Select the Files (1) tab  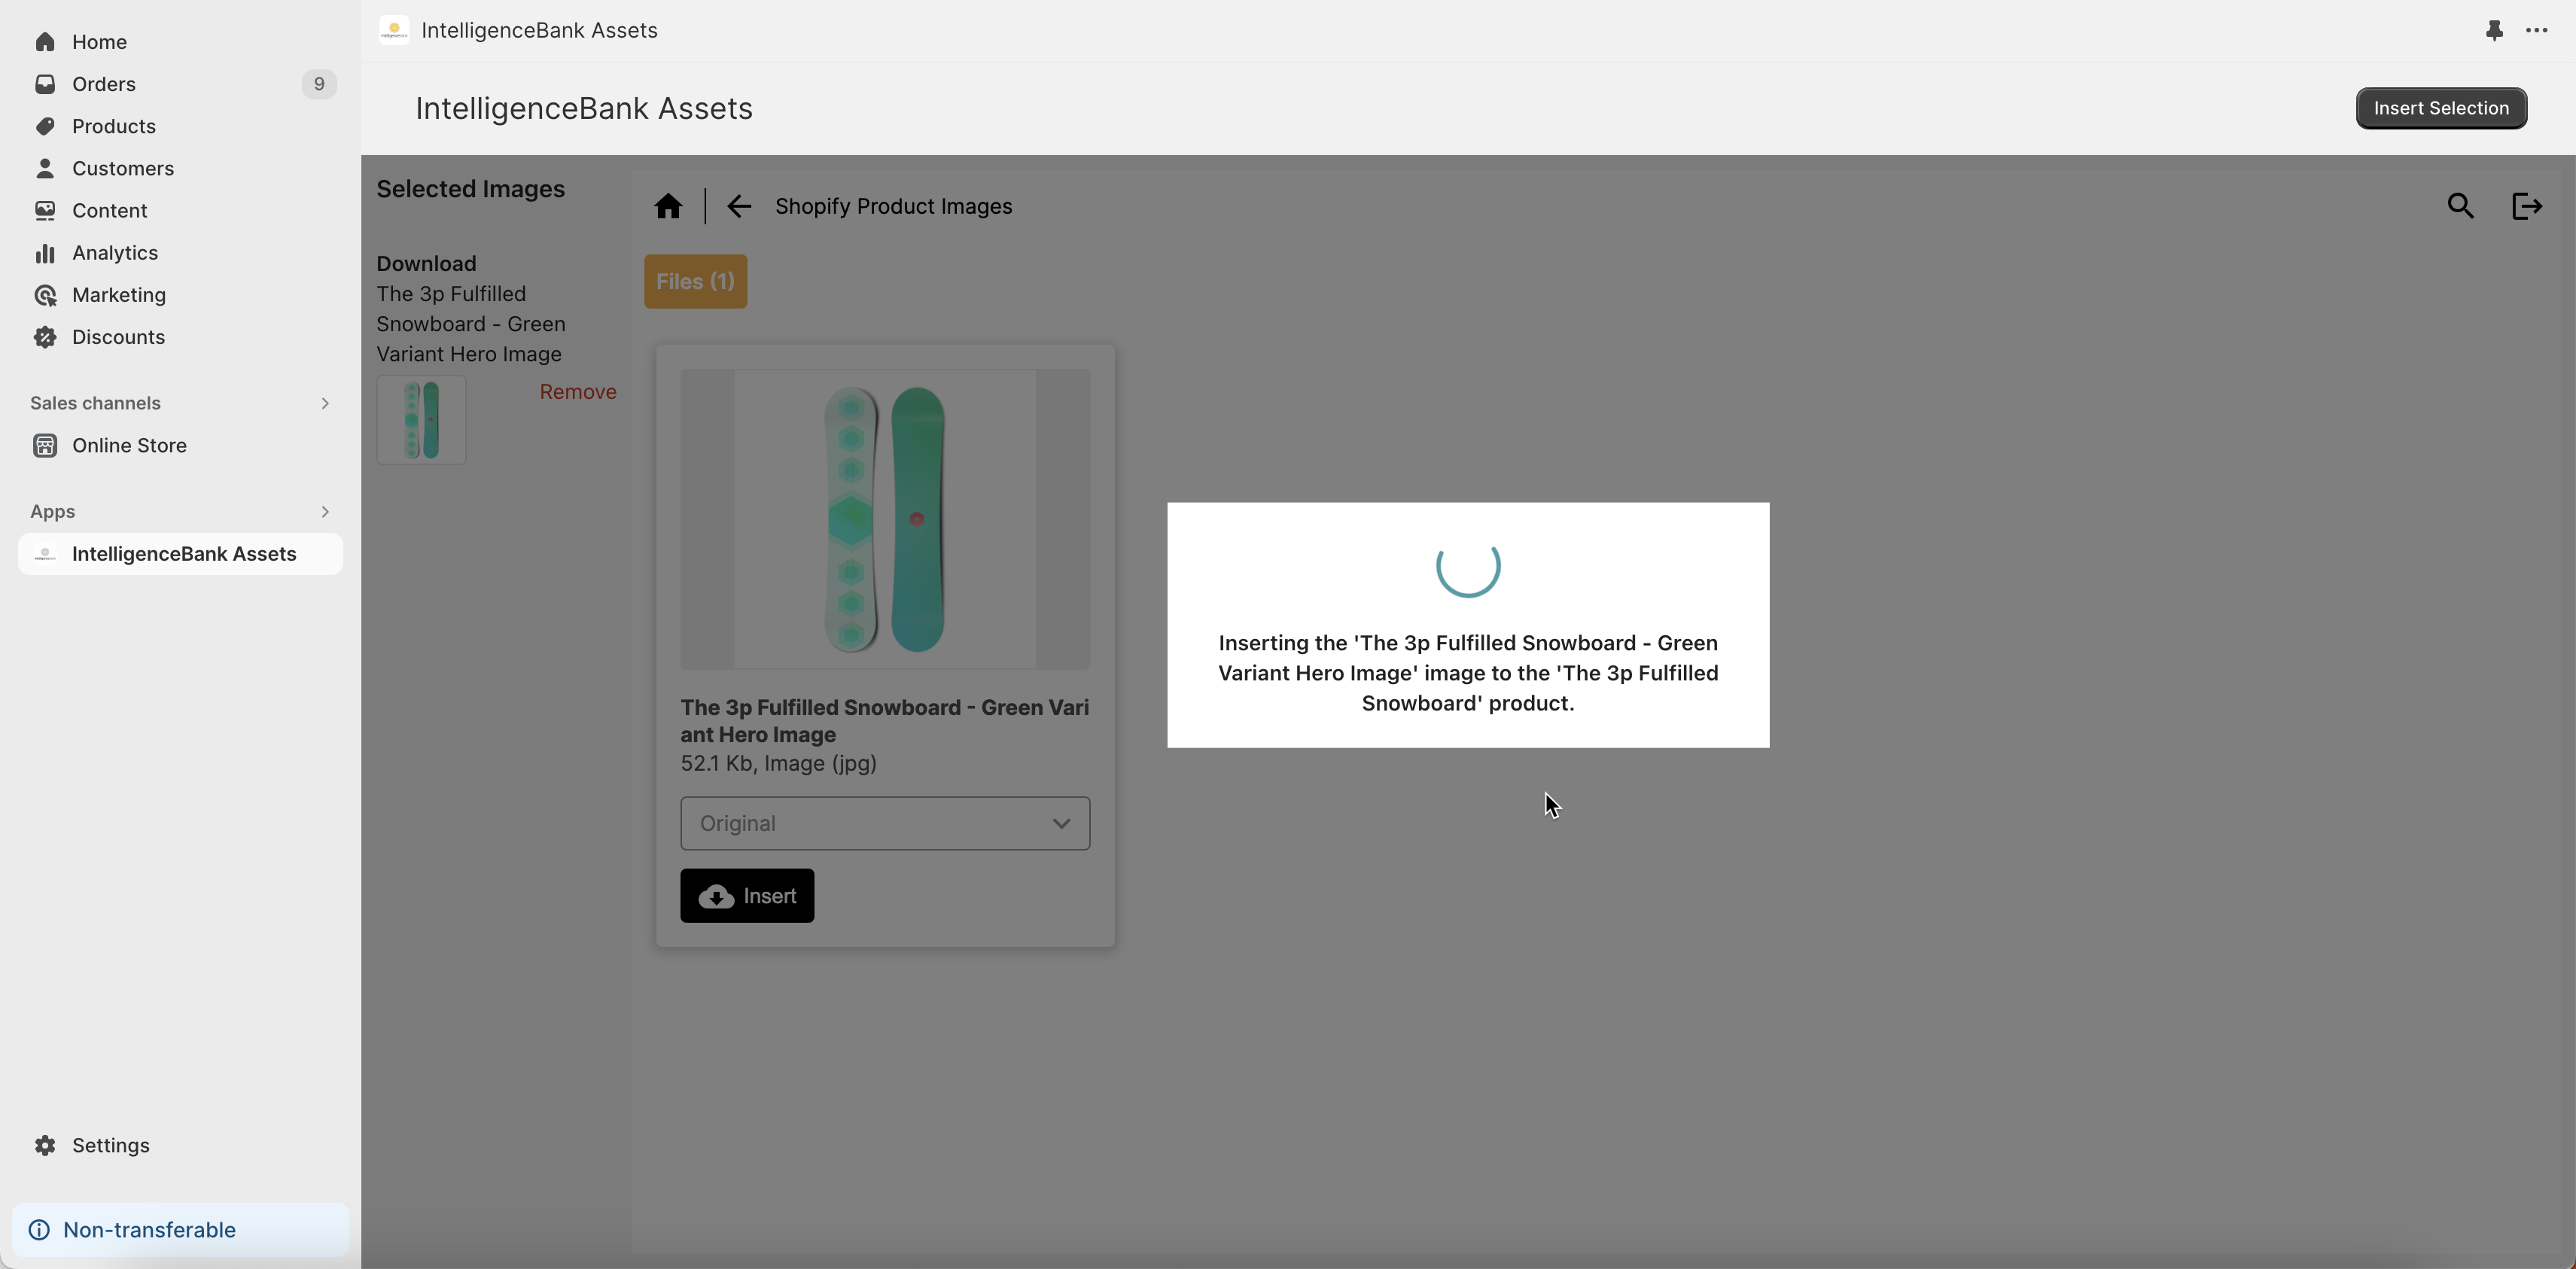[695, 281]
